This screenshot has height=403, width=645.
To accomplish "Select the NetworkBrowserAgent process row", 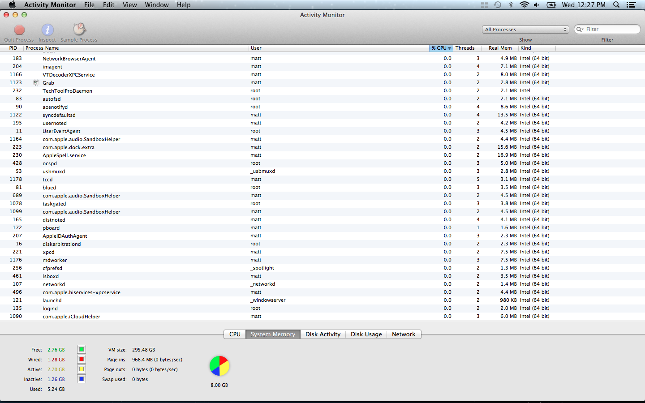I will (322, 59).
